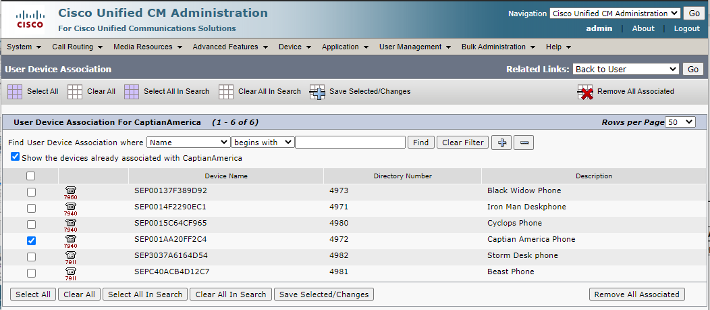Image resolution: width=710 pixels, height=310 pixels.
Task: Click the Save Selected/Changes toolbar icon
Action: (x=317, y=92)
